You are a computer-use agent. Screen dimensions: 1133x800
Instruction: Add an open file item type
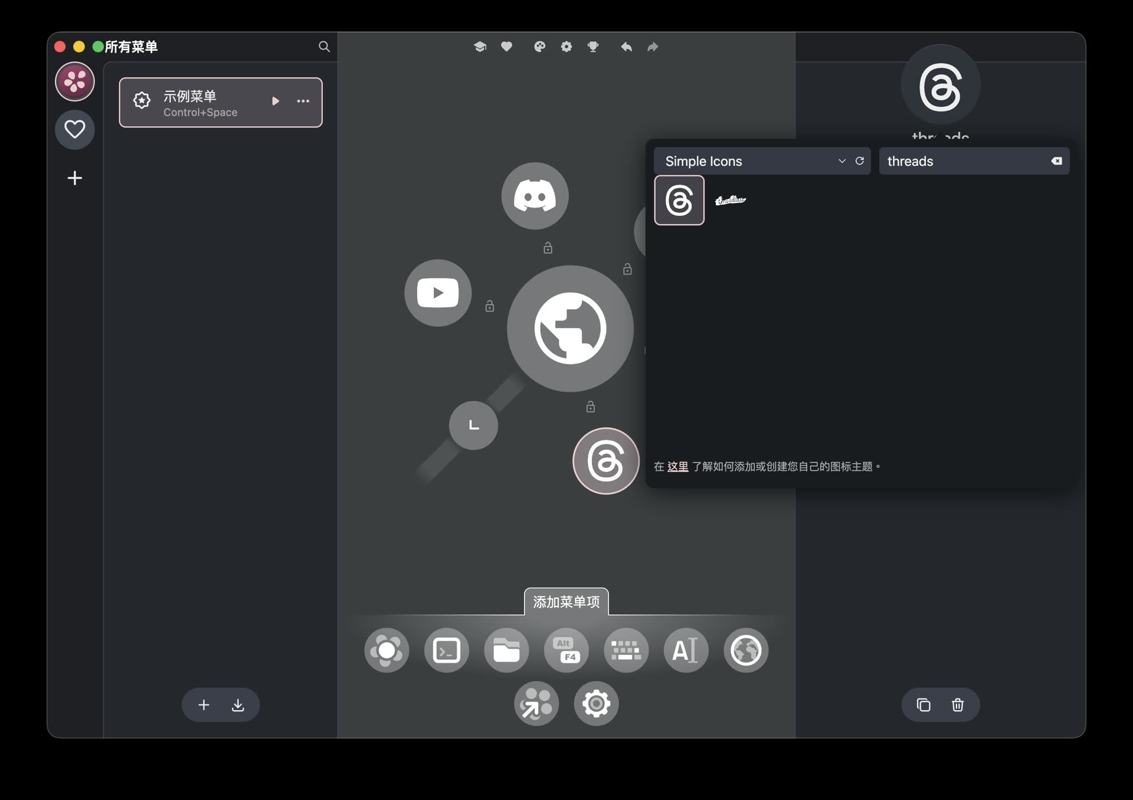506,650
